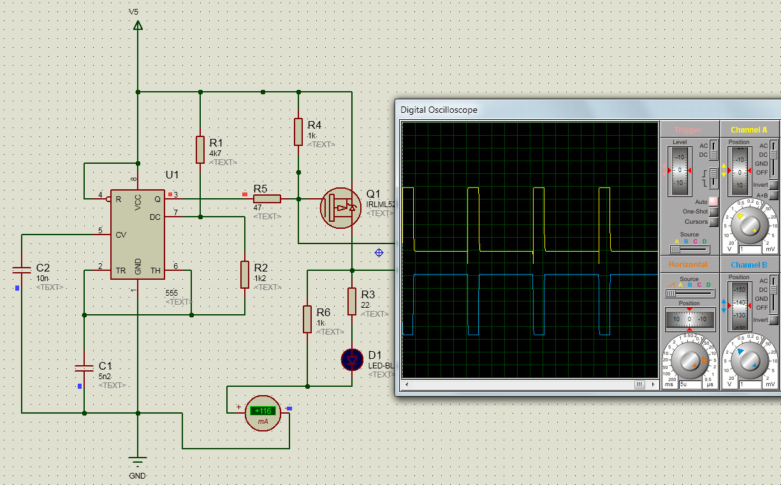Select the R1 4k7 resistor symbol
The width and height of the screenshot is (781, 485).
pyautogui.click(x=200, y=150)
